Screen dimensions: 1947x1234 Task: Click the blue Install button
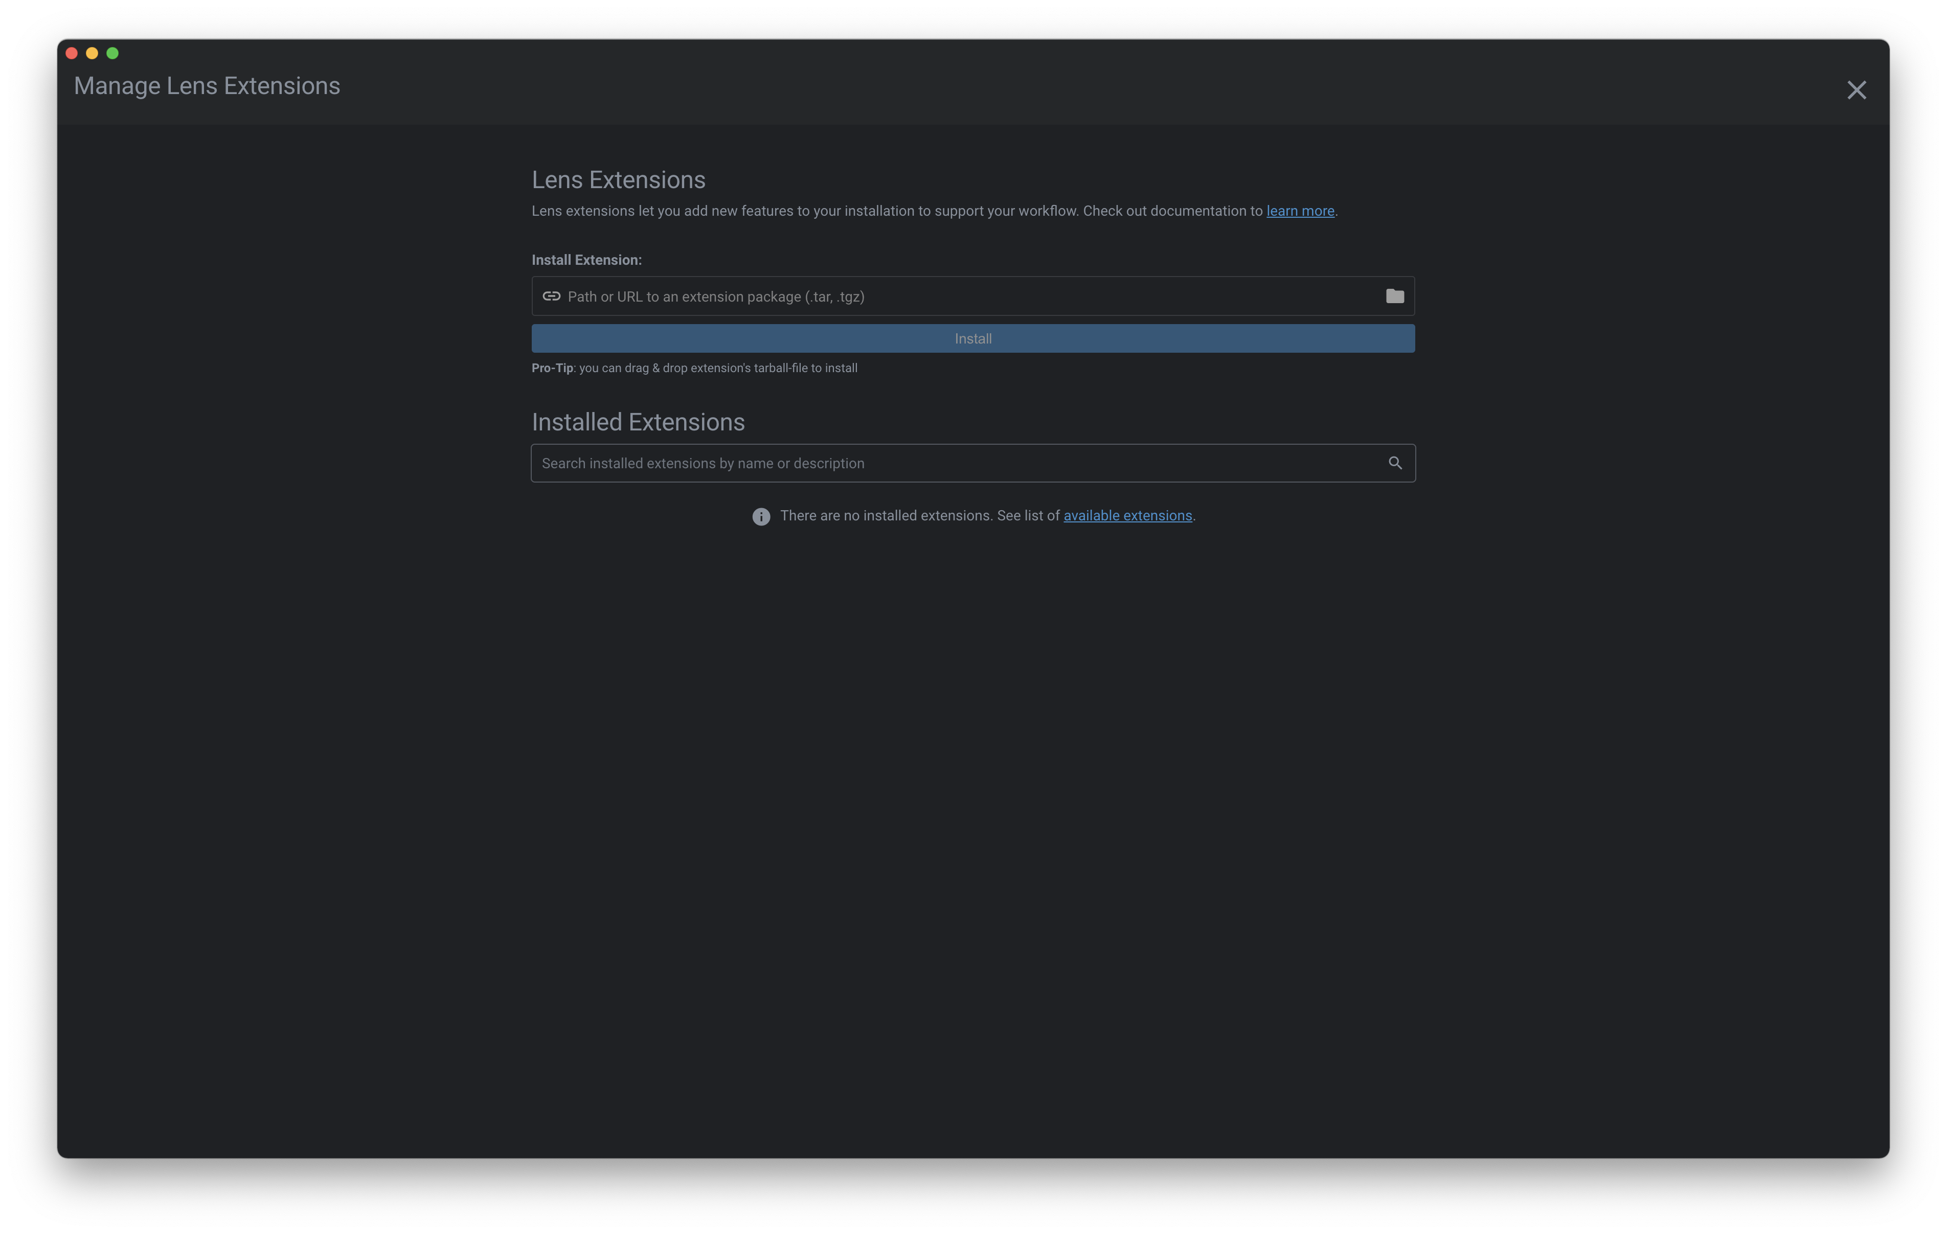tap(972, 339)
